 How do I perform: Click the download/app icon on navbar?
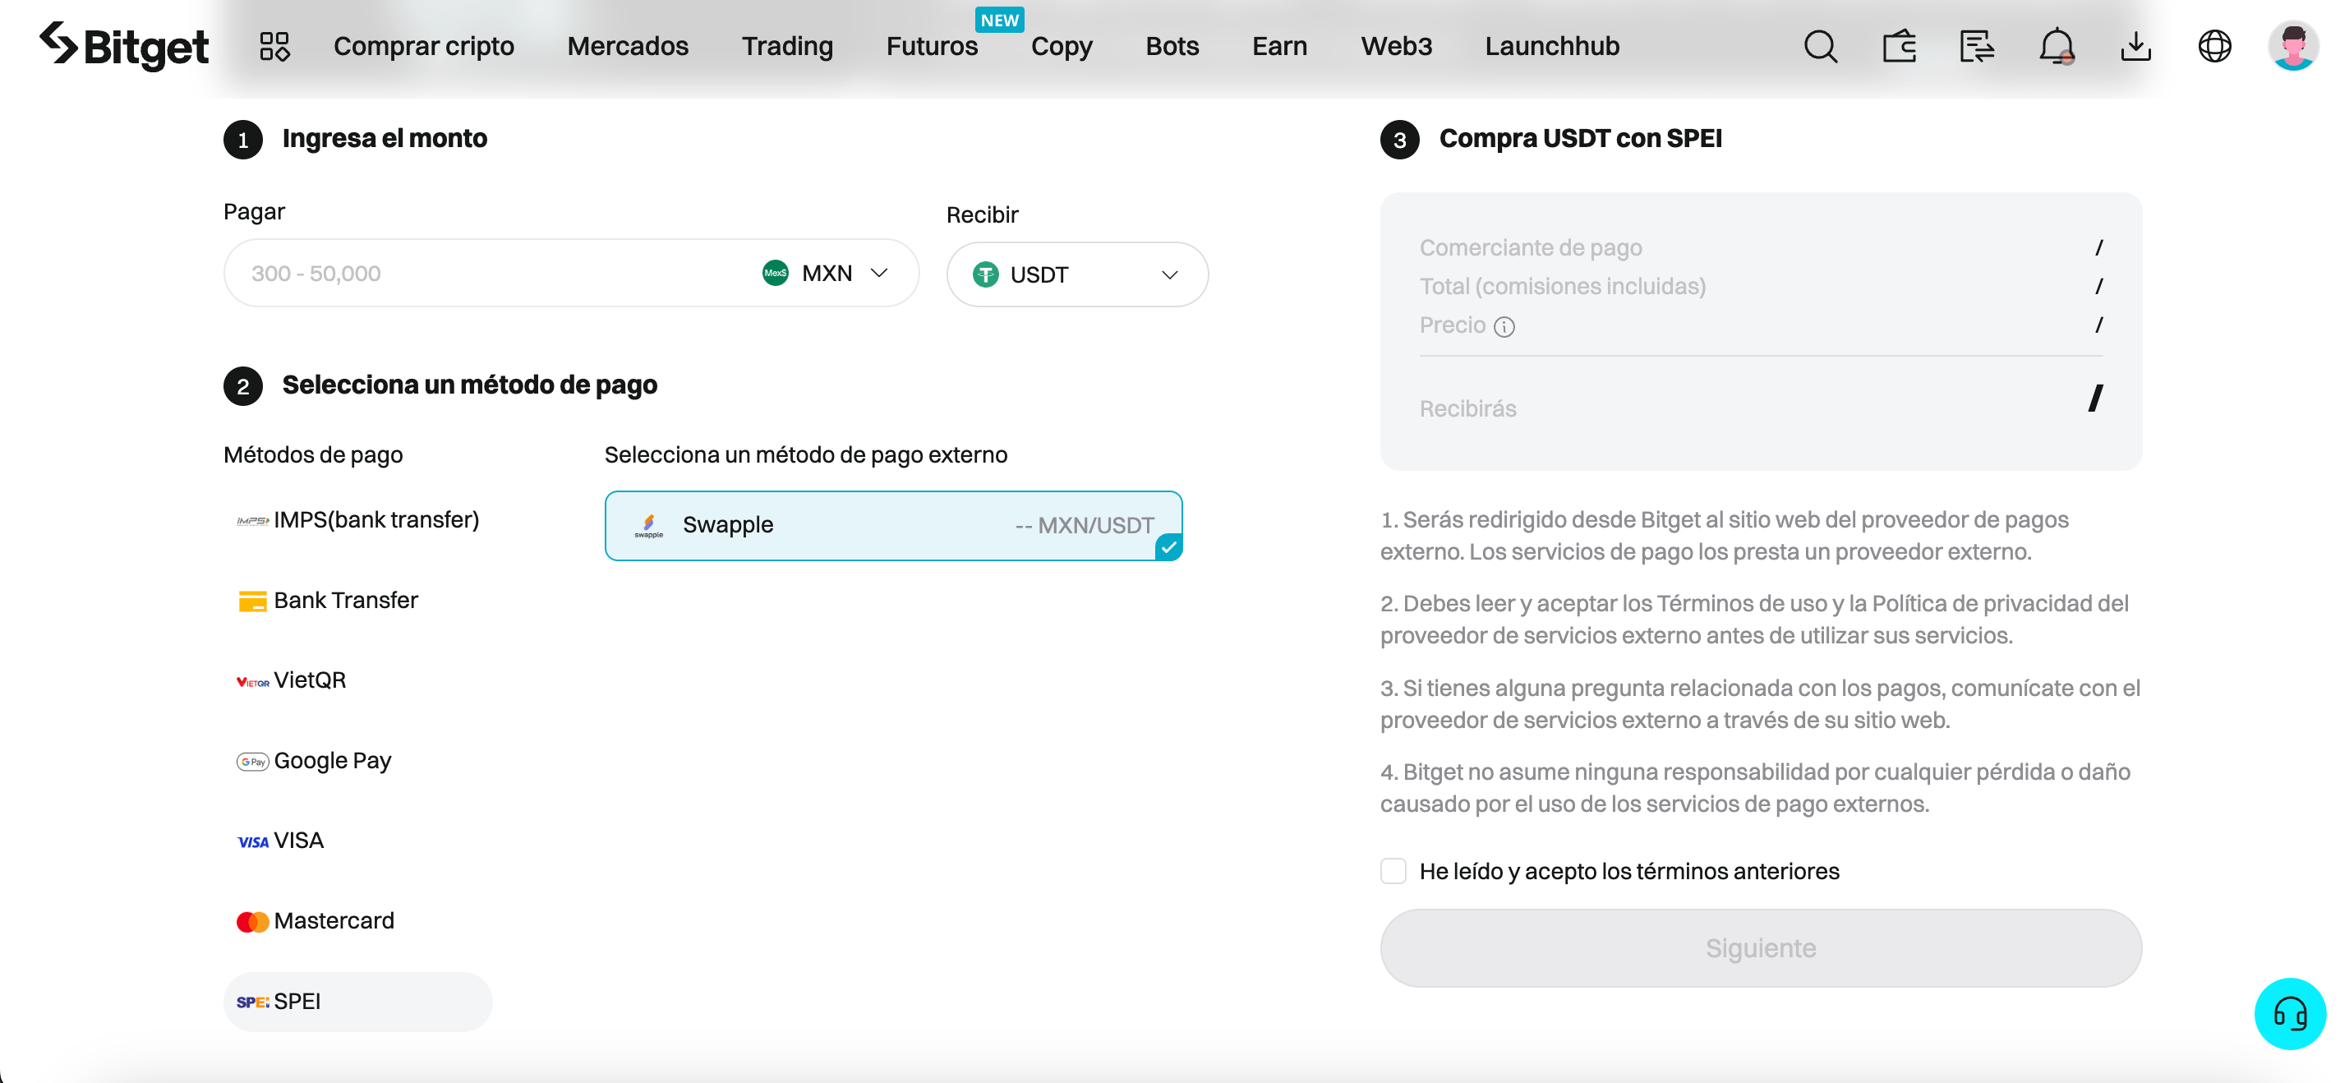pos(2135,44)
